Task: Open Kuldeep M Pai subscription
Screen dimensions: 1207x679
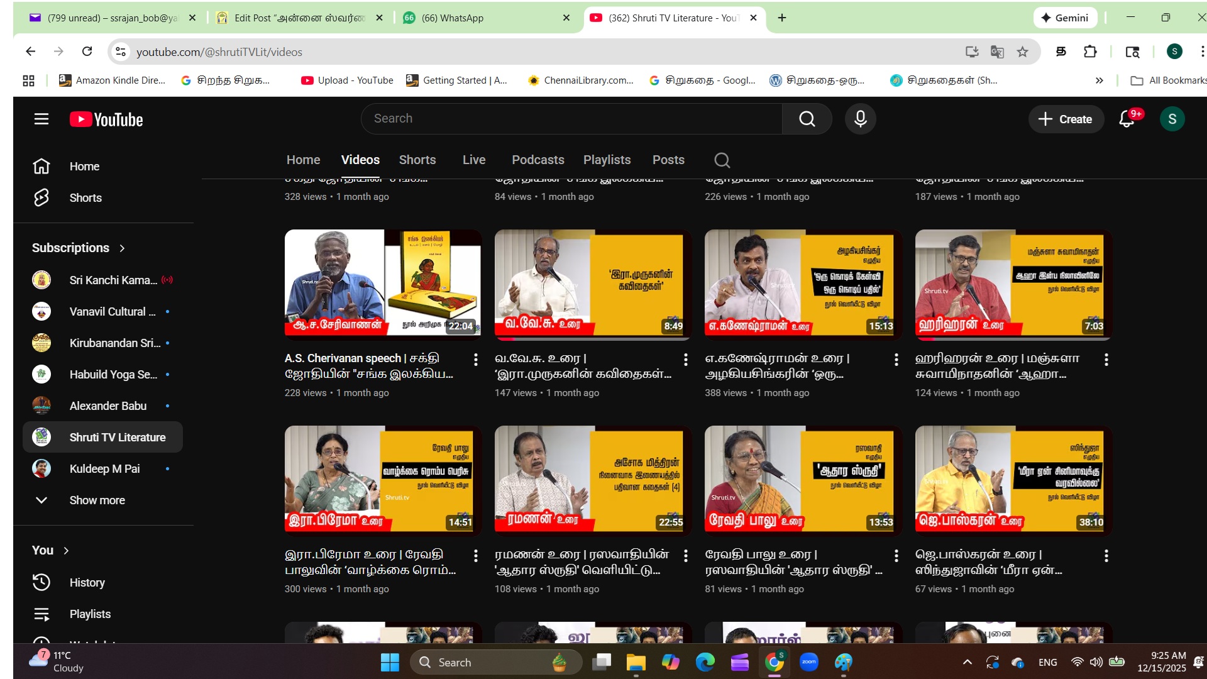Action: tap(104, 469)
